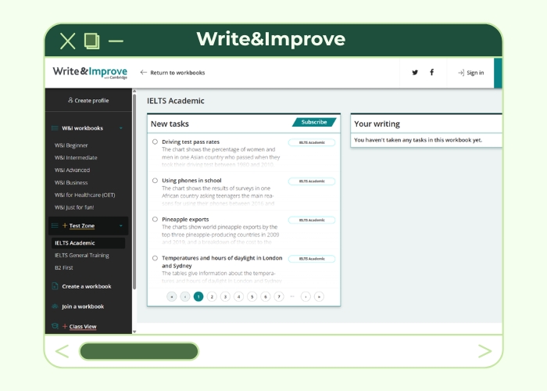The height and width of the screenshot is (391, 547).
Task: Click the Write&Improve Cambridge logo
Action: click(x=90, y=72)
